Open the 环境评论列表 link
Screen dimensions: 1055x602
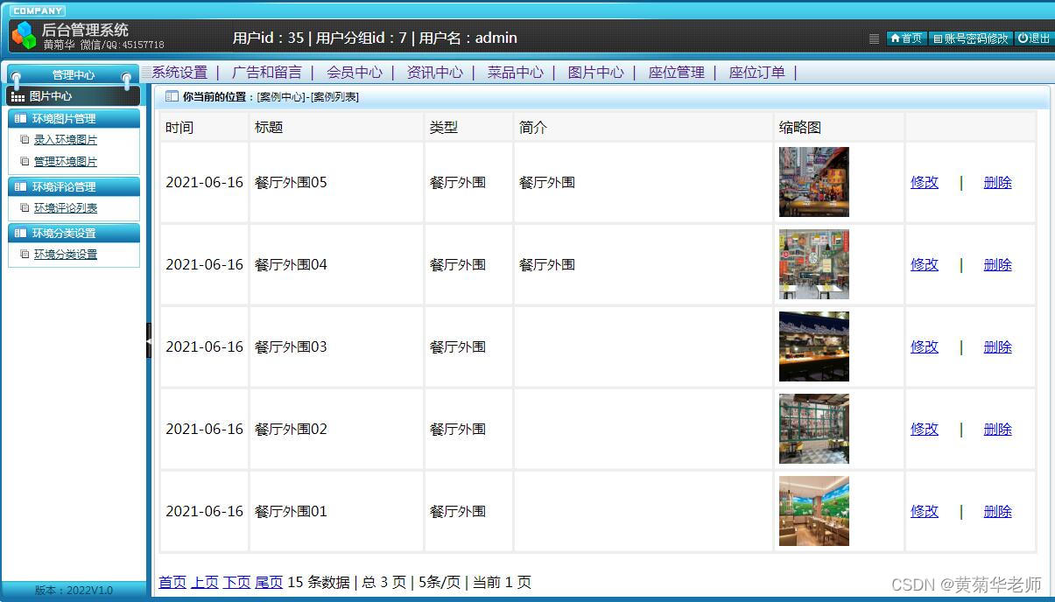pos(66,207)
